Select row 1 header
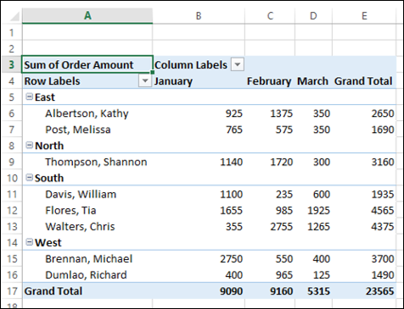The width and height of the screenshot is (404, 309). coord(11,32)
